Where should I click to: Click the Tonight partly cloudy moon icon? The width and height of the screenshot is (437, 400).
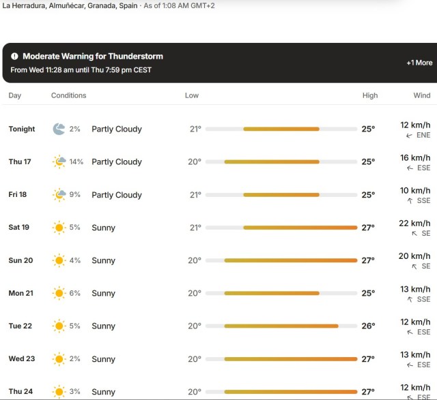59,129
